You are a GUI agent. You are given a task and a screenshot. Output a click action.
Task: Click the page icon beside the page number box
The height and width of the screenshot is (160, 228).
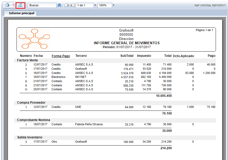[x=72, y=5]
